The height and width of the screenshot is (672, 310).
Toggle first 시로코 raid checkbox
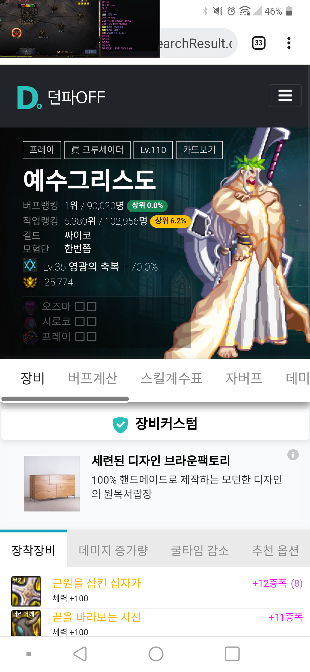(x=80, y=321)
